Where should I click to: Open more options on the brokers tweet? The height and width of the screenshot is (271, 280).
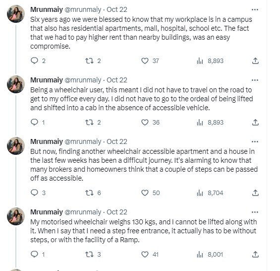pos(255,141)
